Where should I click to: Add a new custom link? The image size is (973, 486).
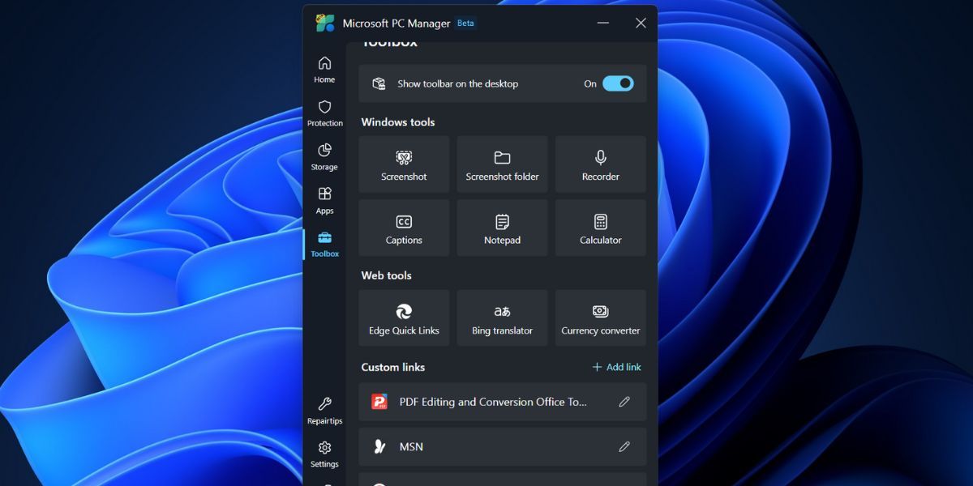(616, 367)
